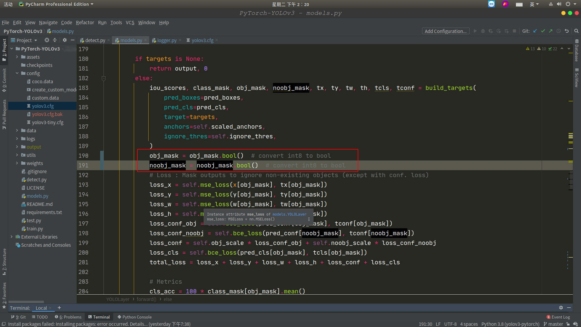Switch to the detect.py tab
The width and height of the screenshot is (581, 327).
click(93, 40)
